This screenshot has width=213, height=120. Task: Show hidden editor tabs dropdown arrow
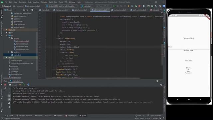(x=161, y=10)
